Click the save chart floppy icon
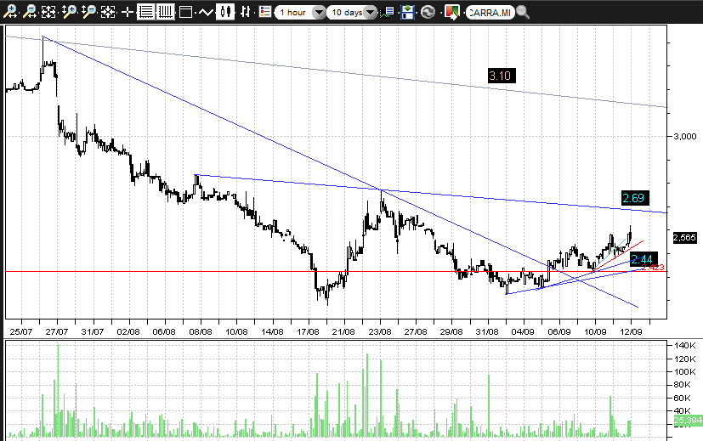The image size is (703, 441). click(x=408, y=12)
